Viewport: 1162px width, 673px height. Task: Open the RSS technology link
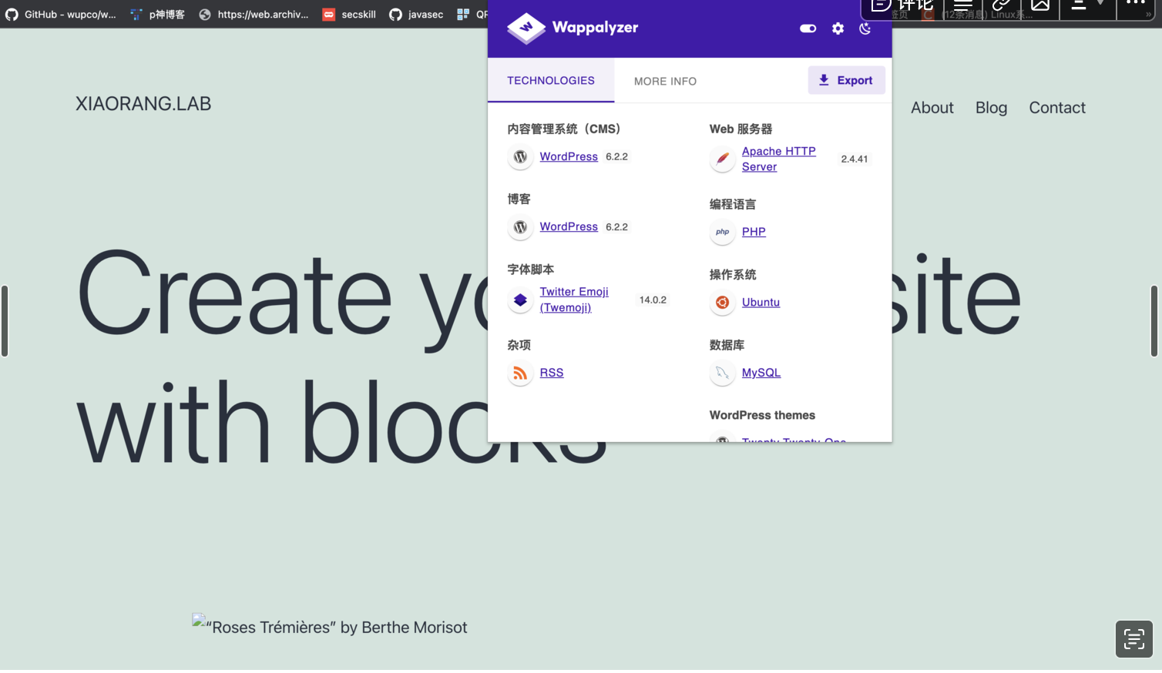click(x=552, y=373)
